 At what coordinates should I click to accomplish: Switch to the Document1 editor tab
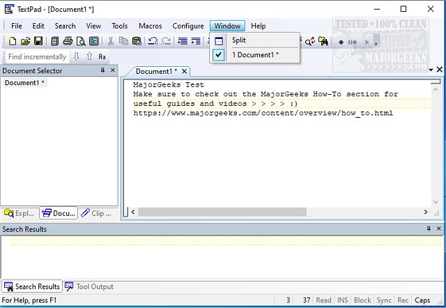(156, 71)
